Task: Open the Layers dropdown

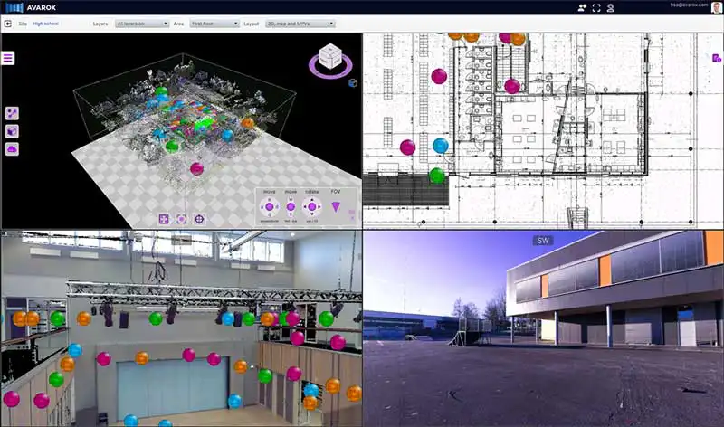Action: 142,24
